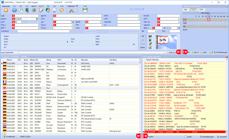
Task: Click the cat button
Action: click(143, 36)
